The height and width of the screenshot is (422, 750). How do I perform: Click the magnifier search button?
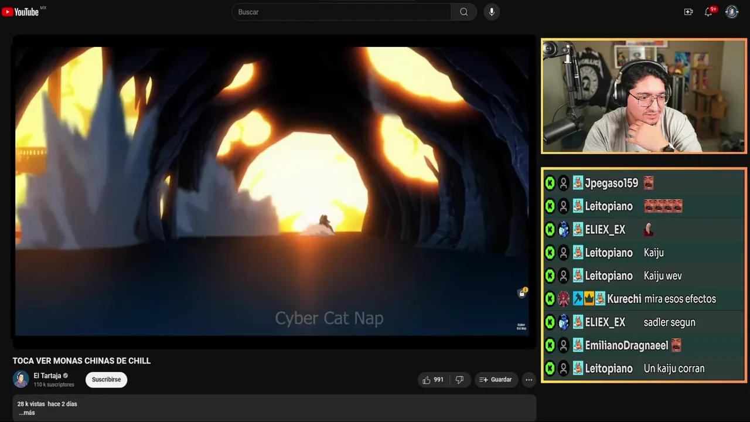tap(464, 12)
